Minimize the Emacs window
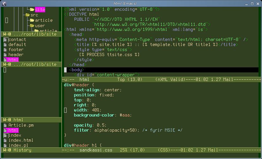Screen dimensions: 262x159 click(x=247, y=4)
